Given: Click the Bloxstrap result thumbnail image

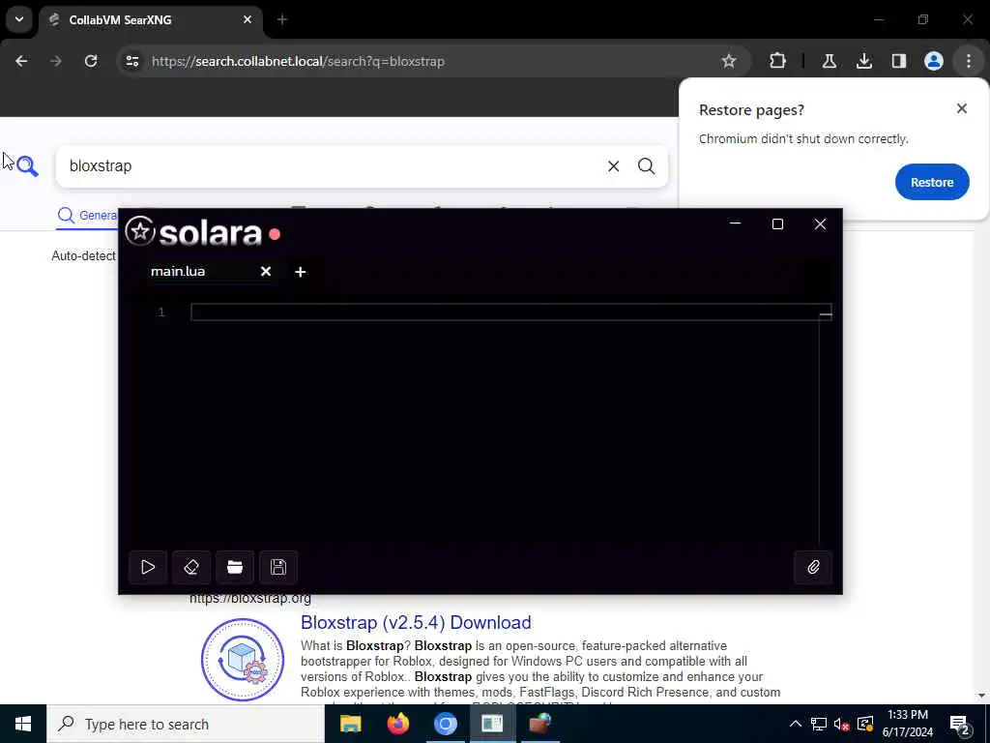Looking at the screenshot, I should pos(243,660).
